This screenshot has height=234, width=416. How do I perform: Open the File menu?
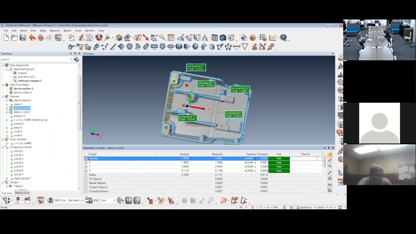point(6,31)
